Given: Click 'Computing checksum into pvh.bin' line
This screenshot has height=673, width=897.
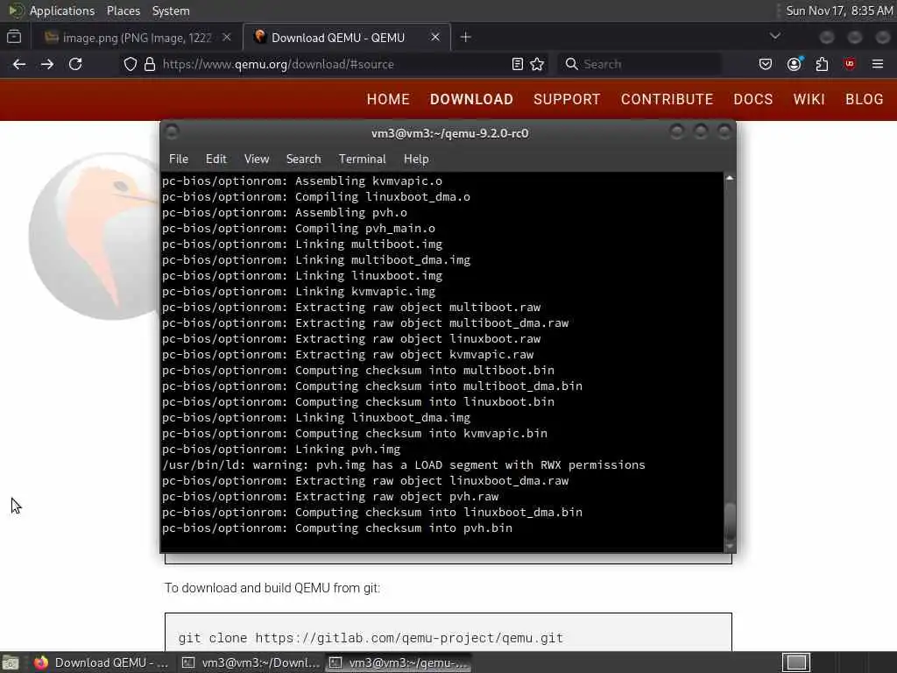Looking at the screenshot, I should [x=337, y=528].
